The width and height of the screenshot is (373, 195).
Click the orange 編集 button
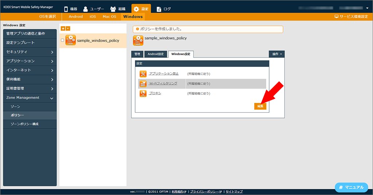(260, 106)
